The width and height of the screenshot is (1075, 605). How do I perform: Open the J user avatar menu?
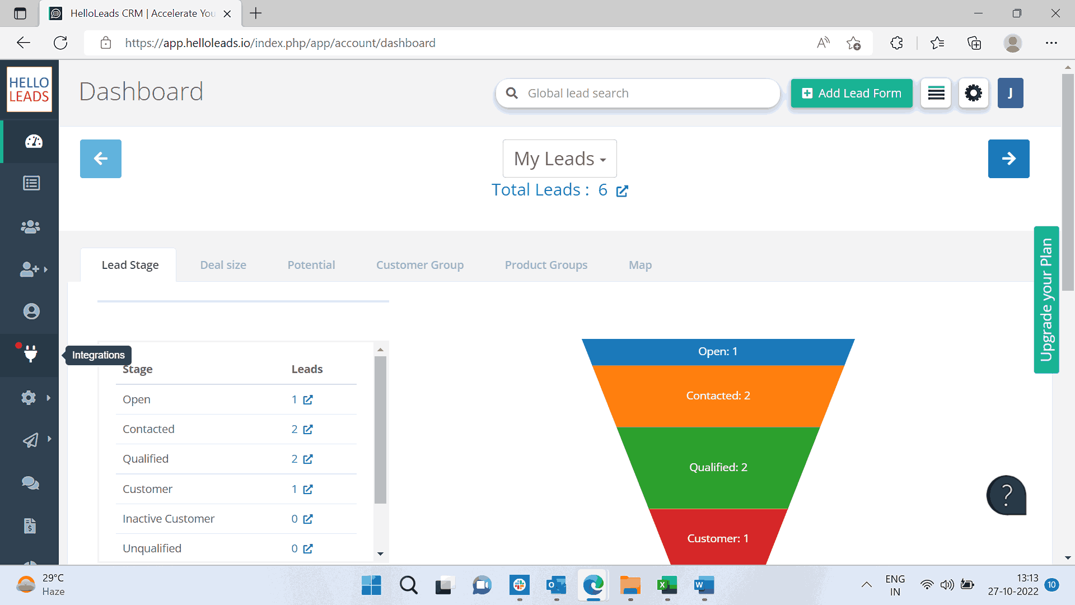click(x=1011, y=93)
